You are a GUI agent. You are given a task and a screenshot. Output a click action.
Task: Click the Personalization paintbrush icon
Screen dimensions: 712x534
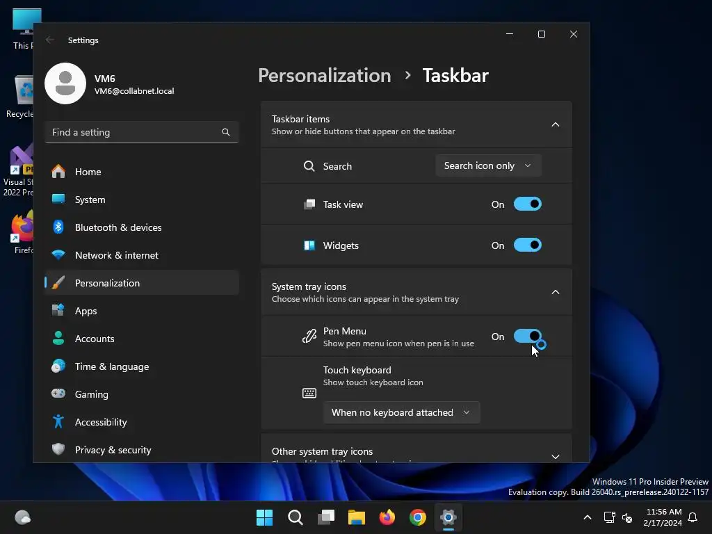[x=58, y=283]
